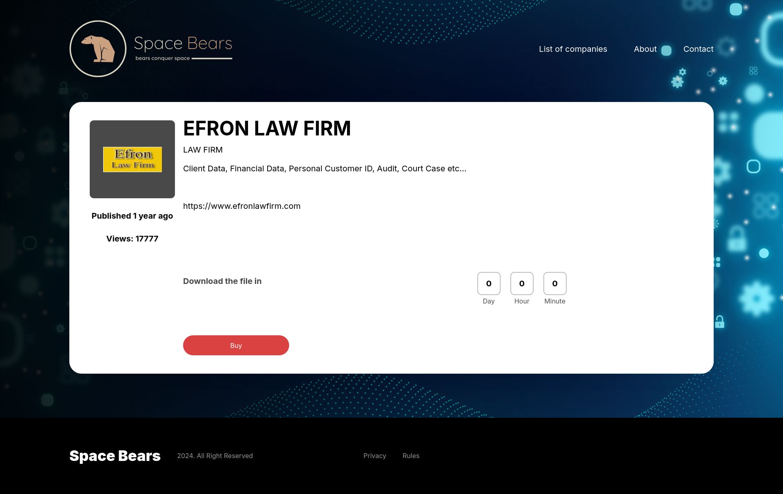
Task: Click the Space Bears header wordmark
Action: pyautogui.click(x=183, y=43)
